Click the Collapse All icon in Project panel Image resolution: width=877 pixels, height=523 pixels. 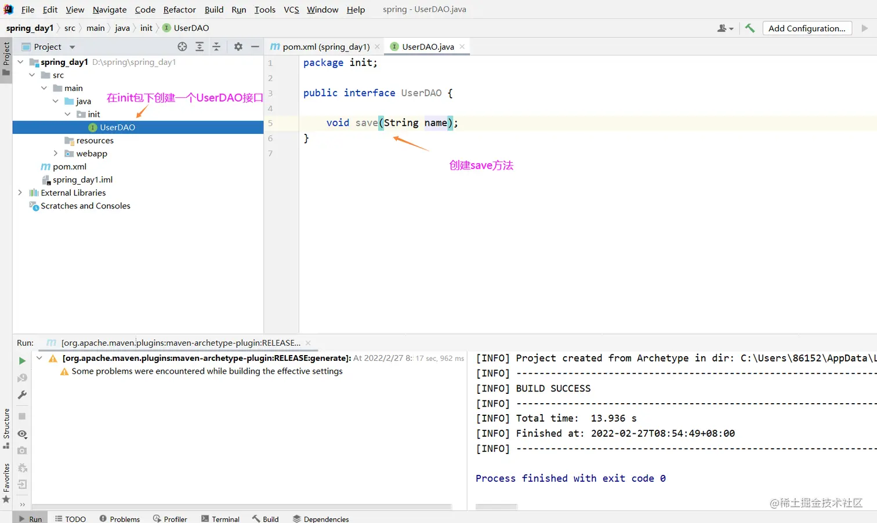216,47
